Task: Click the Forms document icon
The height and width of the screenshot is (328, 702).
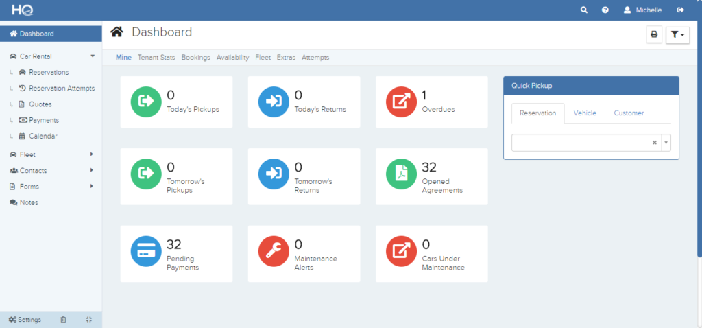Action: [12, 187]
